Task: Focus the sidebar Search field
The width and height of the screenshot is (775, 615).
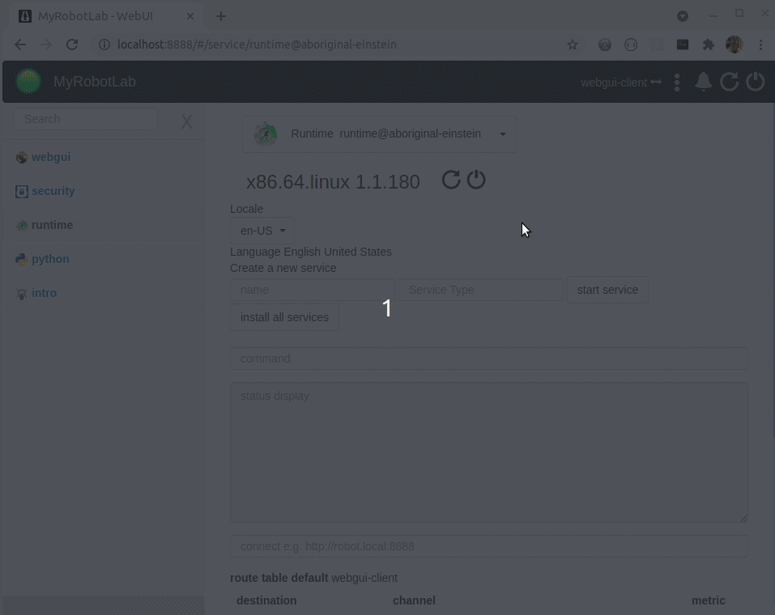Action: pyautogui.click(x=86, y=119)
